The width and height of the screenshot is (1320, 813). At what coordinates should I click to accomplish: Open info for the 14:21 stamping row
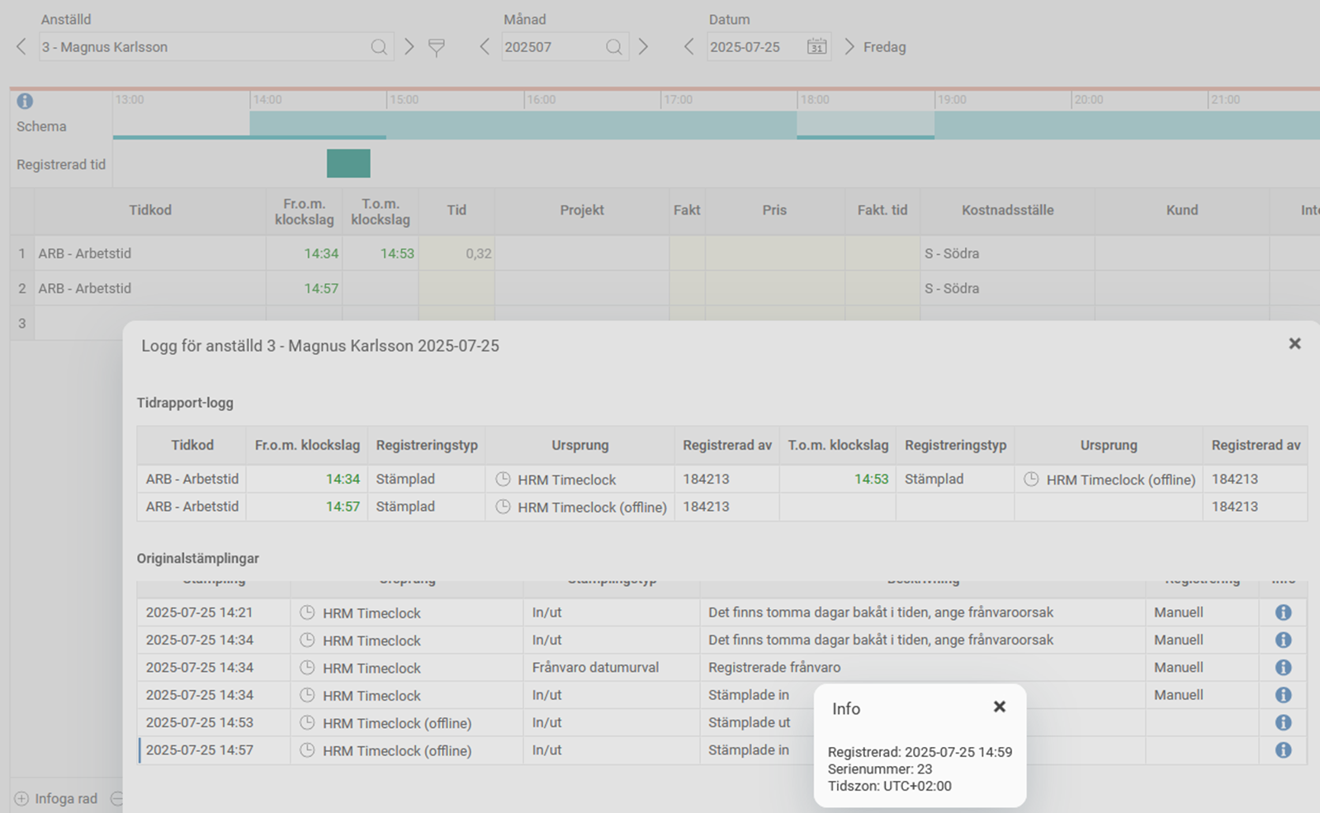point(1283,612)
